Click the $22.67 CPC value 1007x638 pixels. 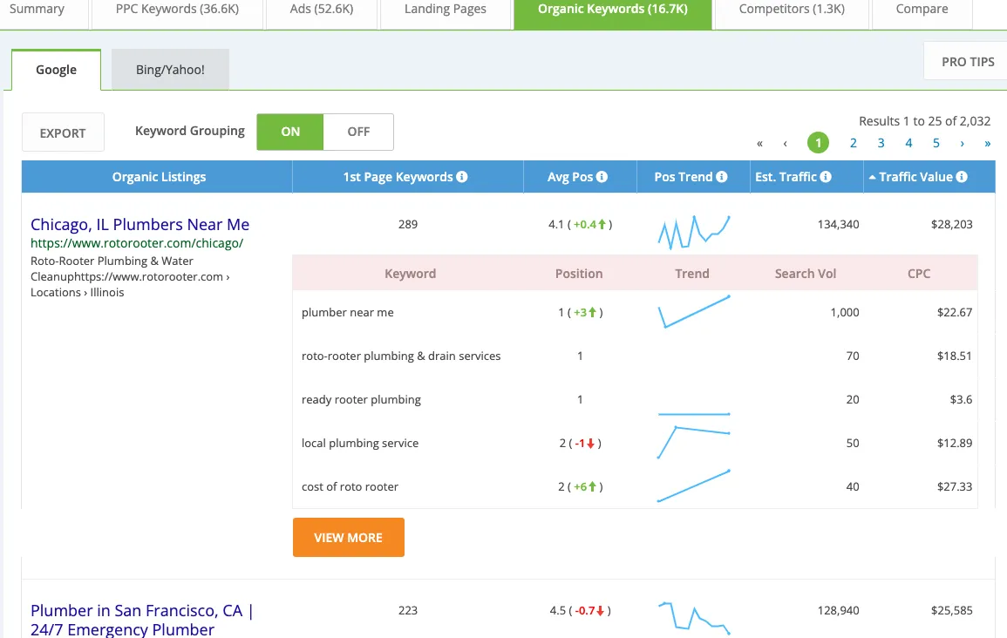(x=955, y=313)
